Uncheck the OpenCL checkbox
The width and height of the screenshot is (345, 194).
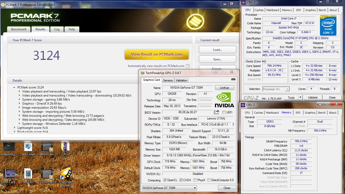[165, 180]
